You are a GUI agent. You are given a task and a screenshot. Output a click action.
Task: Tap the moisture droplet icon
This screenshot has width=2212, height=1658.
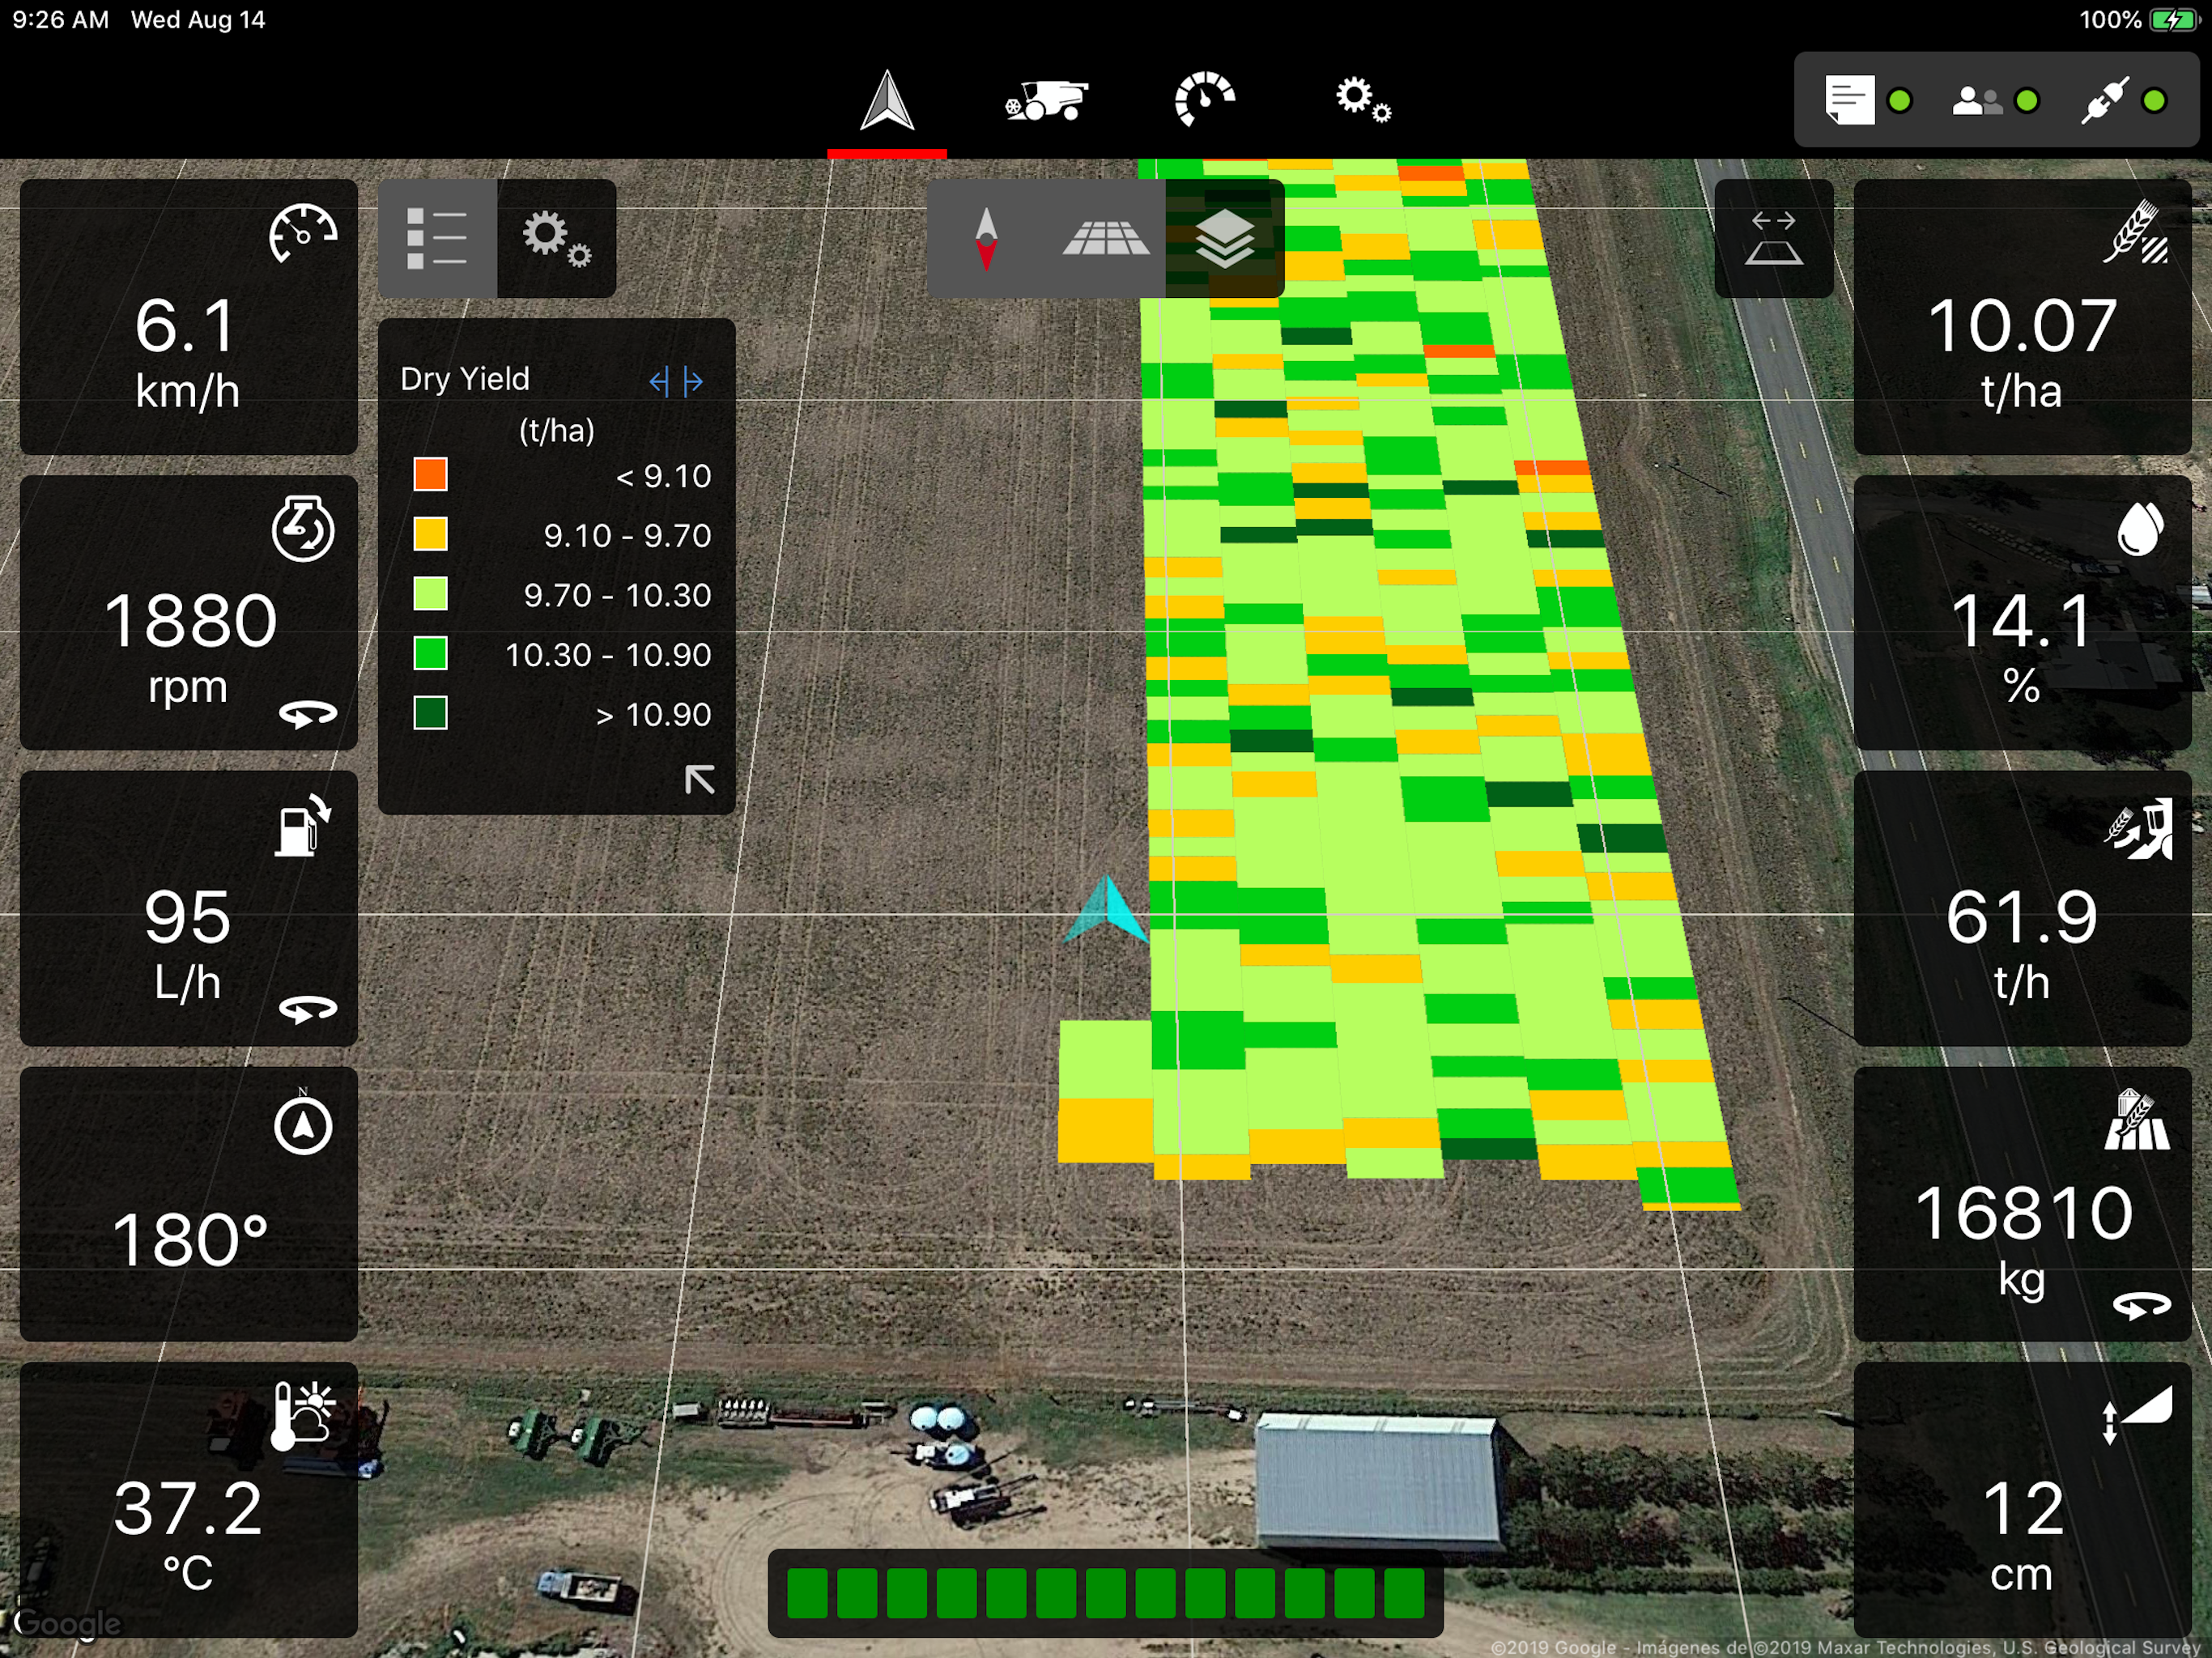pyautogui.click(x=2140, y=527)
